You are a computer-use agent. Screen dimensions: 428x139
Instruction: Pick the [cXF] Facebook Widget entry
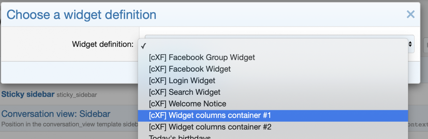tap(190, 69)
